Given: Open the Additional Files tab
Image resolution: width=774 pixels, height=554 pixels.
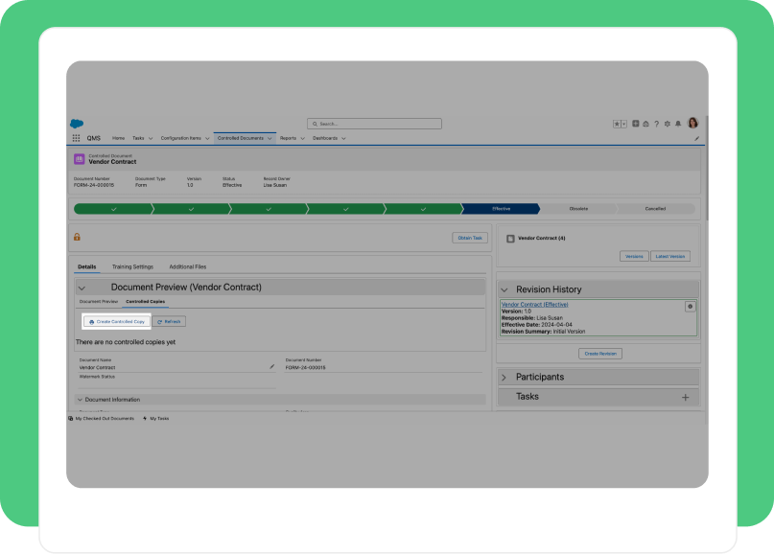Looking at the screenshot, I should pyautogui.click(x=188, y=266).
